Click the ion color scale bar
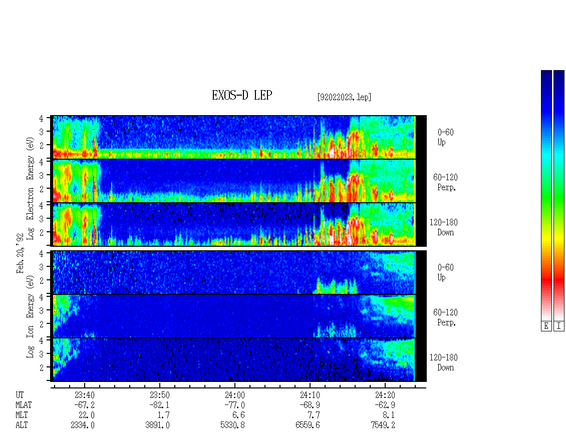 (559, 195)
